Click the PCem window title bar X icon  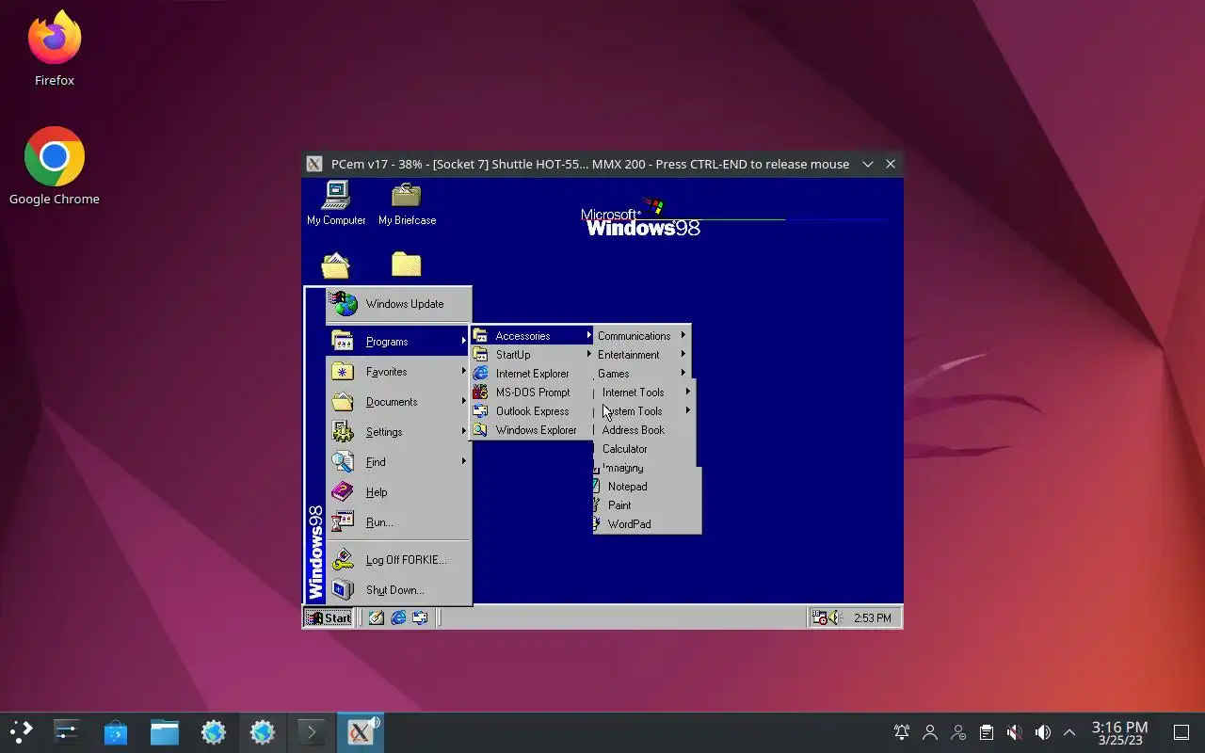click(315, 164)
